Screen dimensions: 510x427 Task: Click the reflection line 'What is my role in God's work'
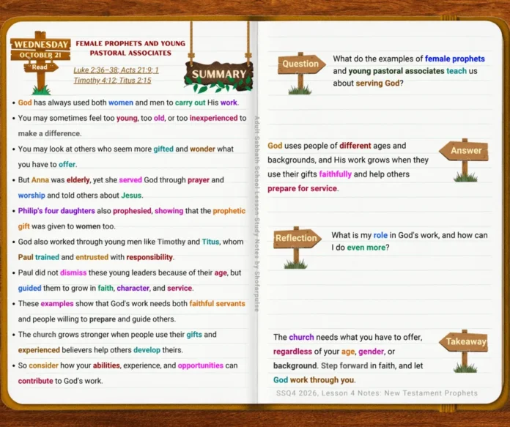tap(410, 235)
